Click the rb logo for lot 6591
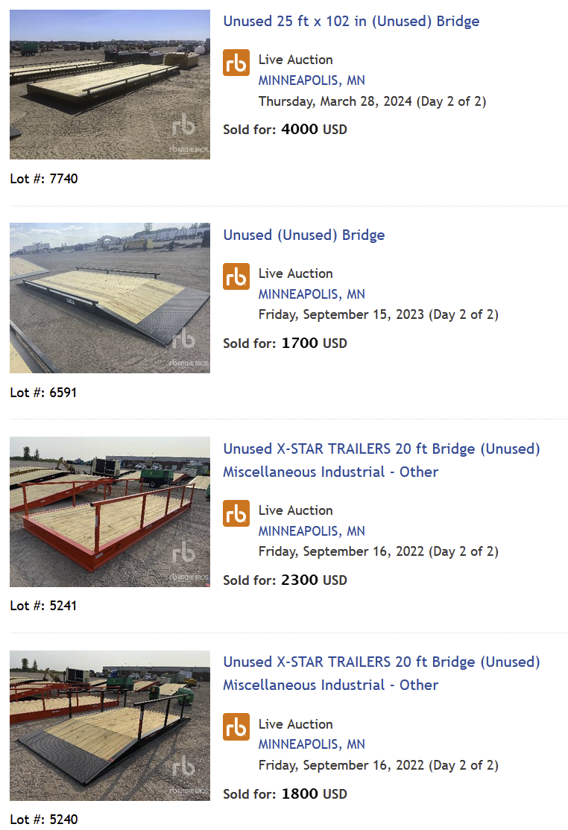The image size is (568, 830). pos(236,276)
